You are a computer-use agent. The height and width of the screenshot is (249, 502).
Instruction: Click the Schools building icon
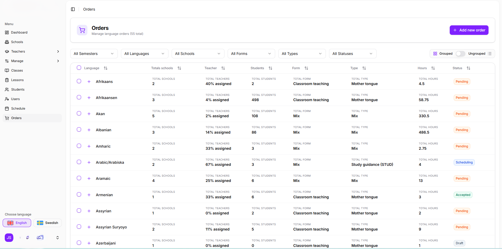coord(7,42)
